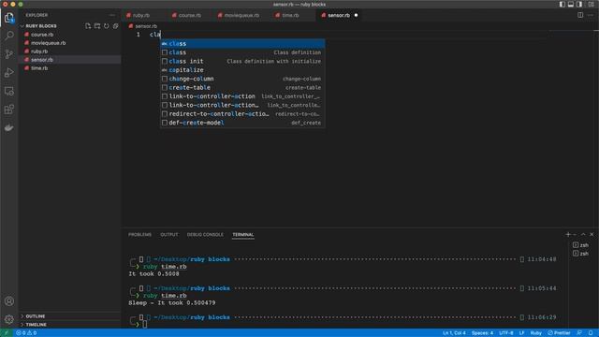Click the New File icon in explorer
Screen dimensions: 599x337
(88, 26)
